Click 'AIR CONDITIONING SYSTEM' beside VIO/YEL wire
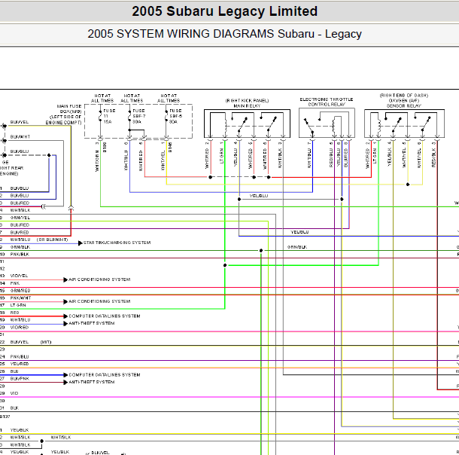 (99, 279)
